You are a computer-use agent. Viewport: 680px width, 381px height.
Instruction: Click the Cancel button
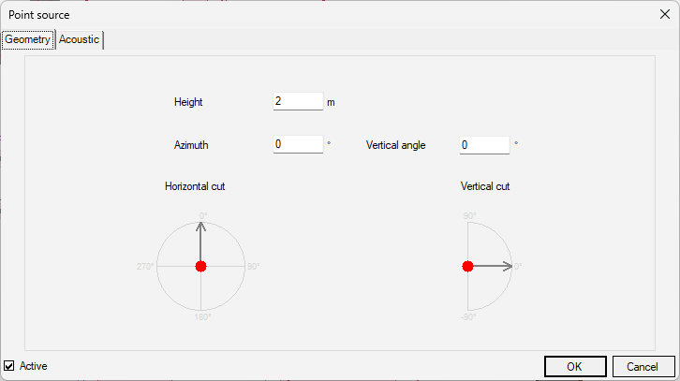point(643,367)
